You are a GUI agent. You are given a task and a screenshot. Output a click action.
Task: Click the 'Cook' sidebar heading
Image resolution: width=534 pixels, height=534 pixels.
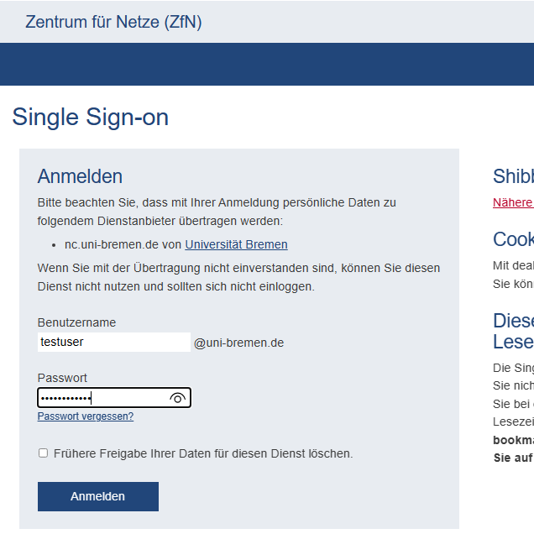(x=513, y=239)
